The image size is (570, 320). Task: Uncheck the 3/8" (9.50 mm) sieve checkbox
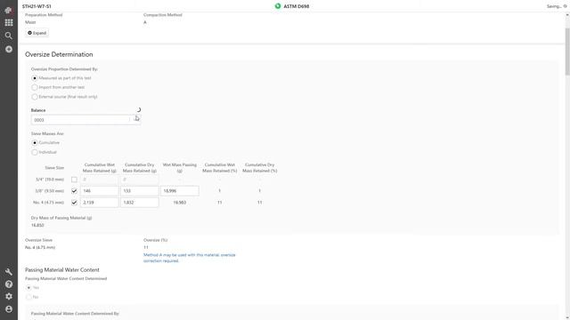[74, 191]
